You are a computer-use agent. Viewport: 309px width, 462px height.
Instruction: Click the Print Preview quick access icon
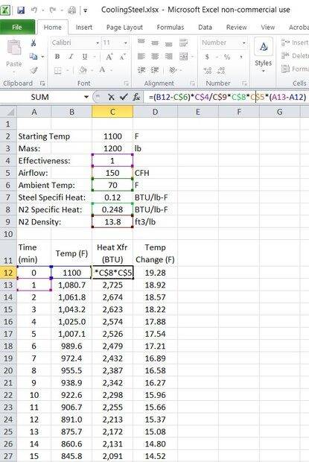pos(71,10)
